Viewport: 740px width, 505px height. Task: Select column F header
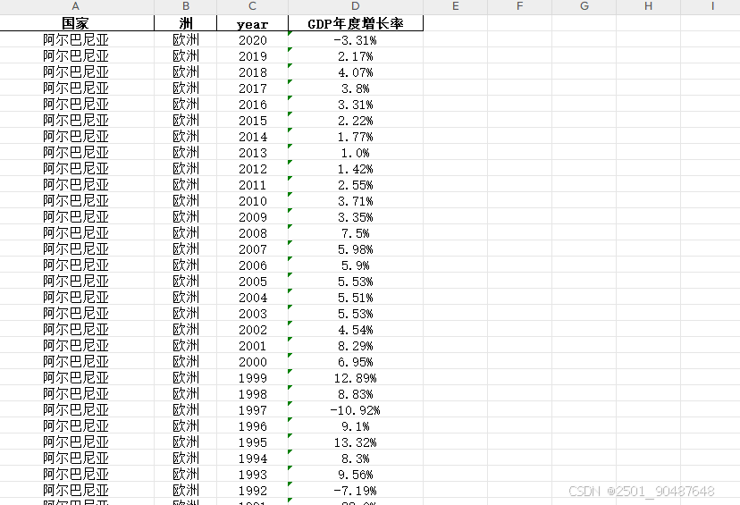pos(519,6)
